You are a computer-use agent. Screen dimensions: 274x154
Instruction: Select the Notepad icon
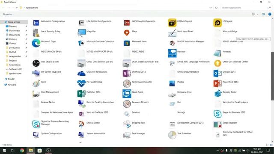217,53
